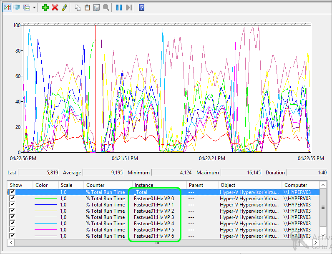332x254 pixels.
Task: Click the green Add counter plus icon
Action: 45,8
